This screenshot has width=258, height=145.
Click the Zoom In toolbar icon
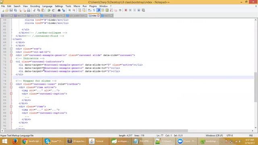click(x=69, y=10)
